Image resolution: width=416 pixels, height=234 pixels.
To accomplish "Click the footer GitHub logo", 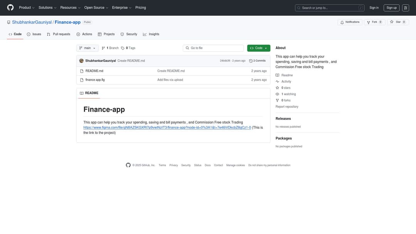I will [128, 165].
